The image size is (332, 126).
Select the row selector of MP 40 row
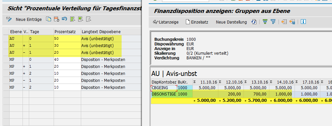pos(6,59)
